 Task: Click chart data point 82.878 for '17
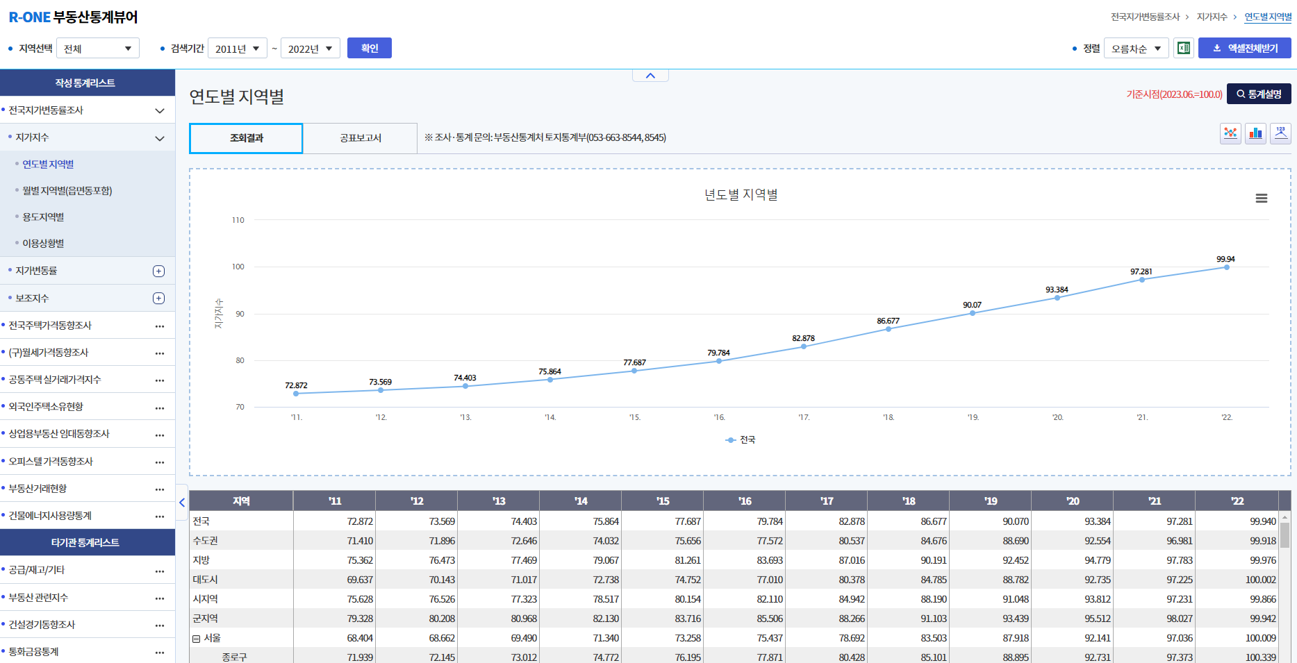(x=804, y=346)
